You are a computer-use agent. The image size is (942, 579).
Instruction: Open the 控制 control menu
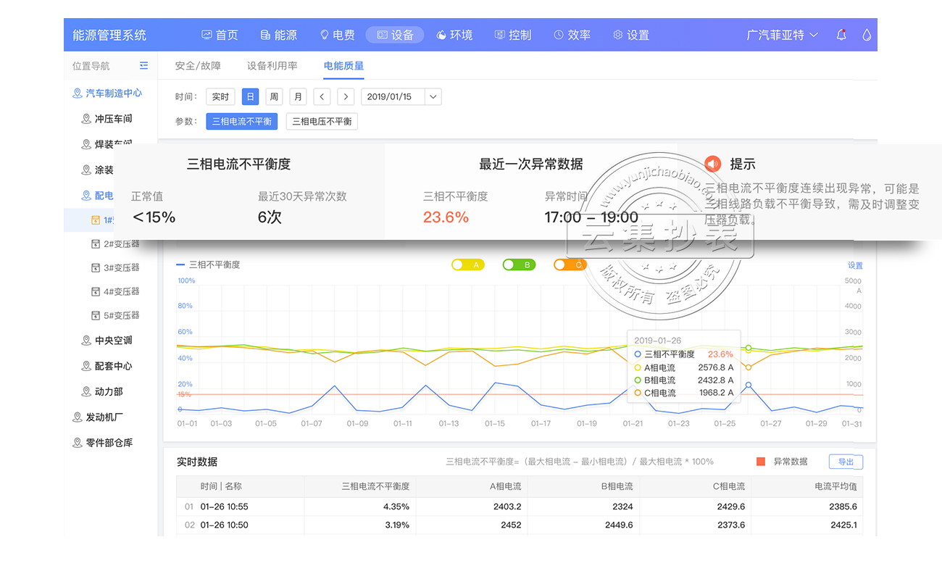(x=513, y=35)
